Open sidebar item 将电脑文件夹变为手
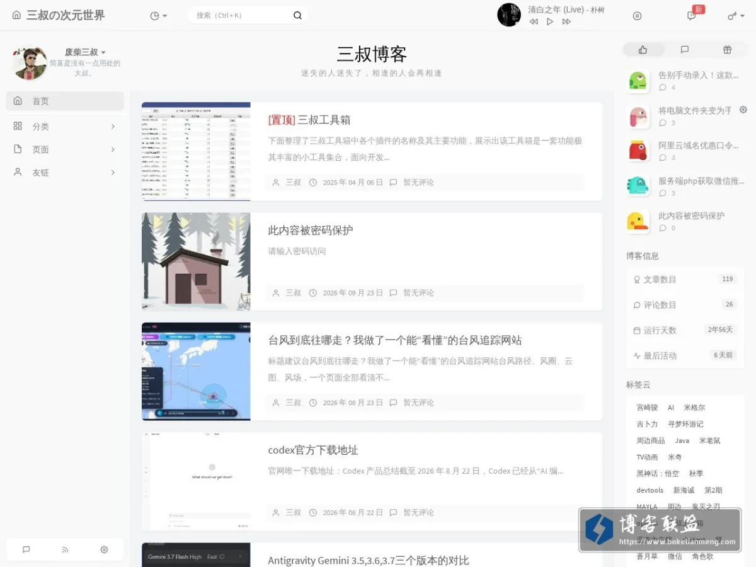Image resolution: width=756 pixels, height=567 pixels. [x=695, y=110]
